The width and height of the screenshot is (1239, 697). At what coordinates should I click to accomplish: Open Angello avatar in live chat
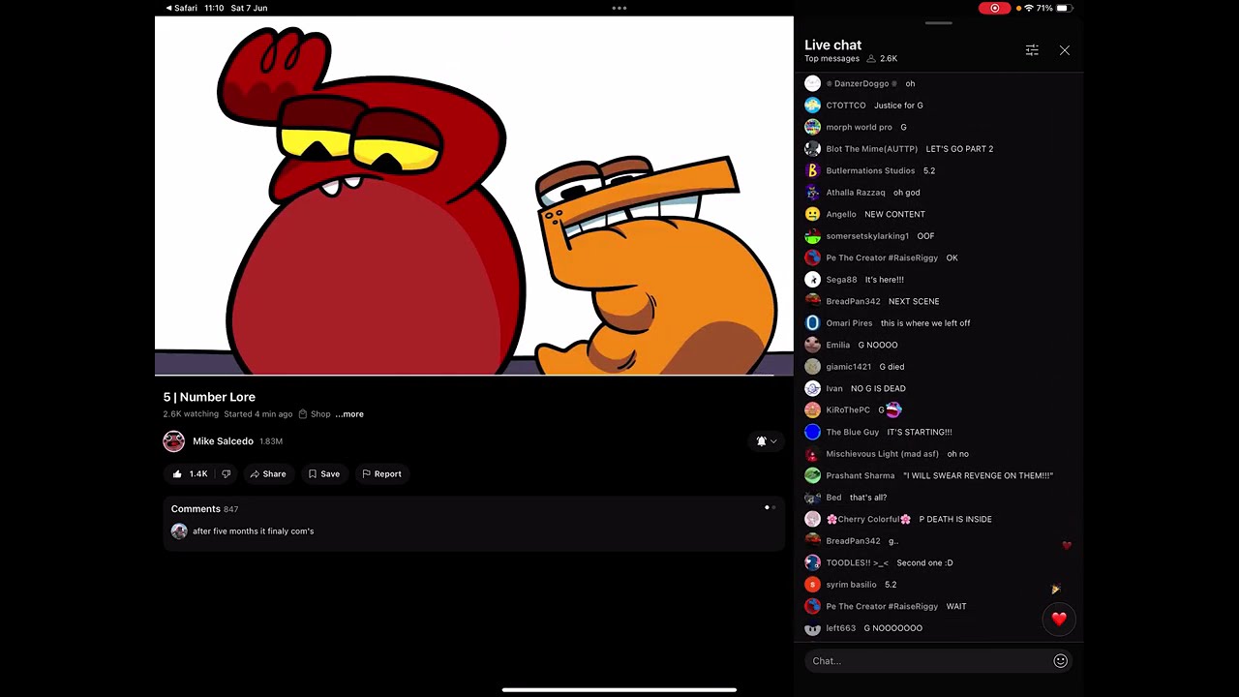812,214
